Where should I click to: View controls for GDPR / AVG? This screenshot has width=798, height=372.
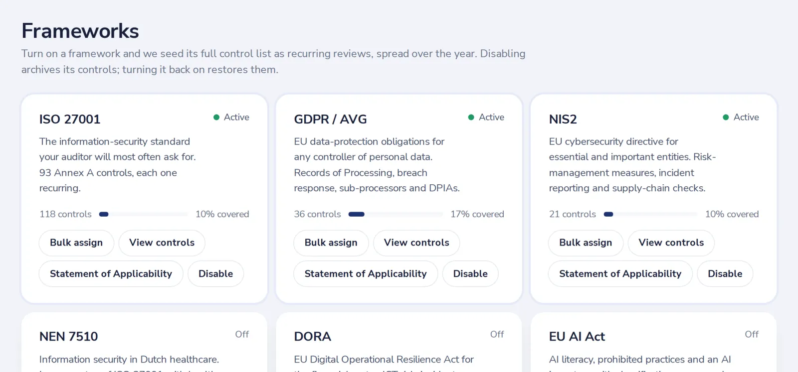[416, 243]
